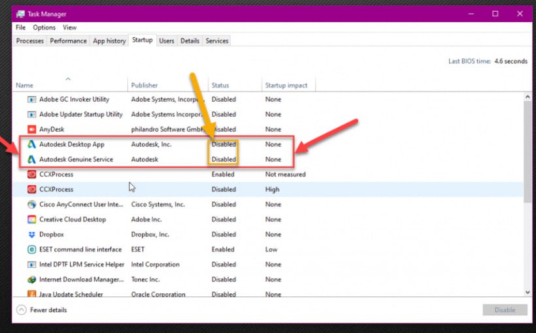The height and width of the screenshot is (333, 536).
Task: Select the Creative Cloud Desktop name
Action: click(73, 219)
